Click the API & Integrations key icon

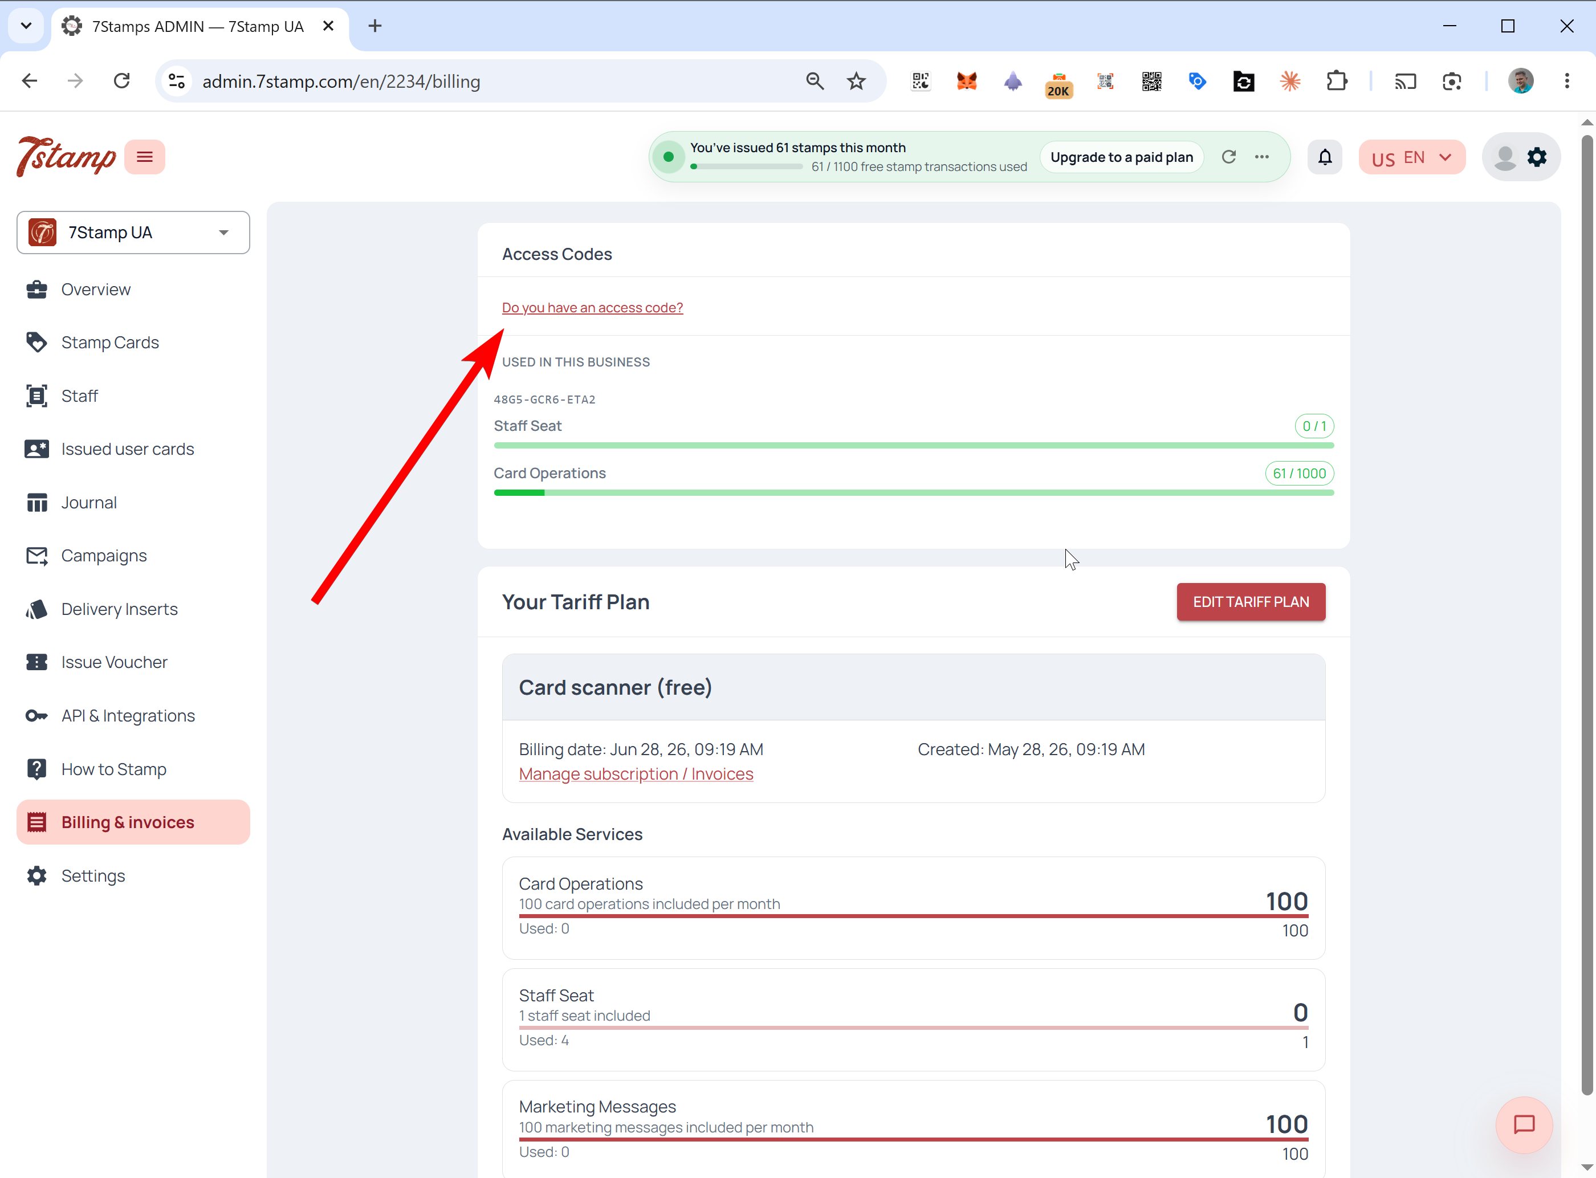[x=36, y=716]
